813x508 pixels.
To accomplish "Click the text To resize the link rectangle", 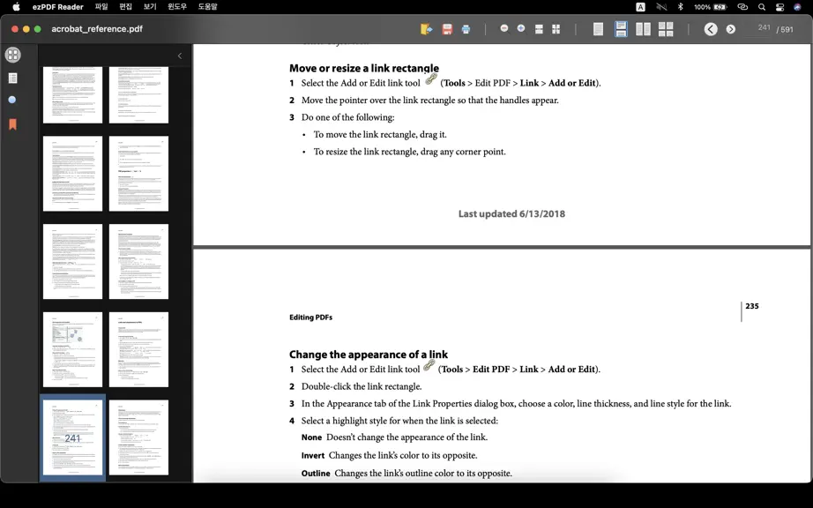I will click(x=410, y=152).
